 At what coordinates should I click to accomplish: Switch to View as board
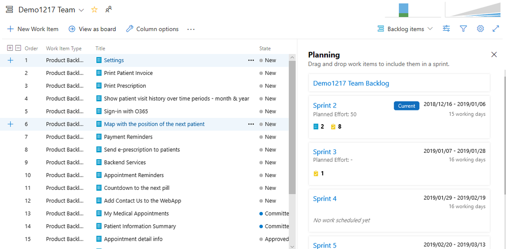(92, 29)
